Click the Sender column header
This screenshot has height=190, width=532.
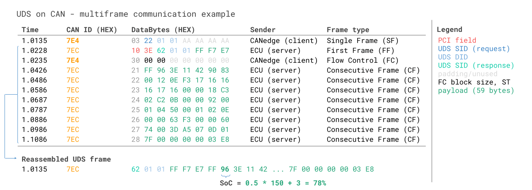[263, 30]
